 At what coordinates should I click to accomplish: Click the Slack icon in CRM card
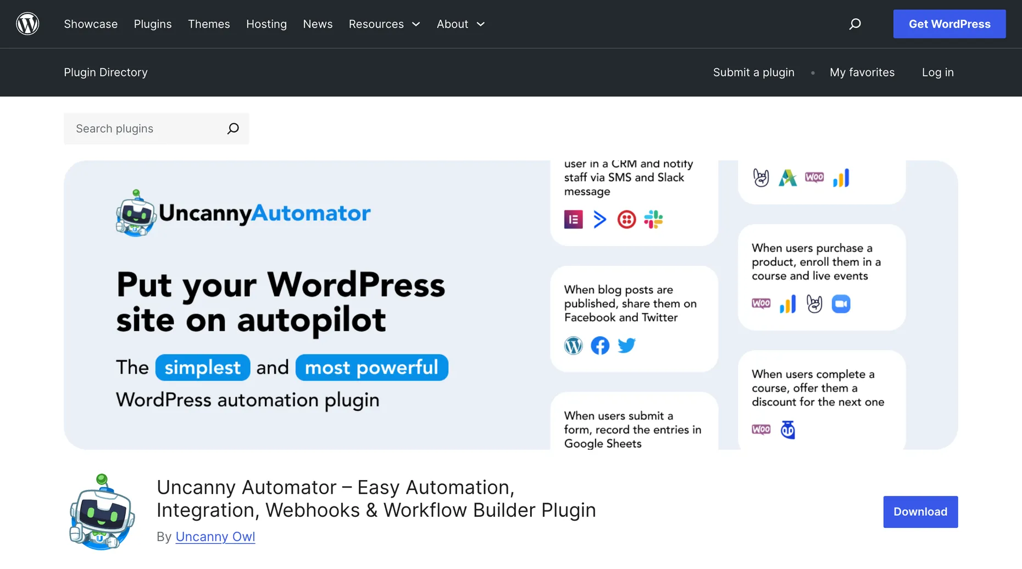tap(653, 220)
